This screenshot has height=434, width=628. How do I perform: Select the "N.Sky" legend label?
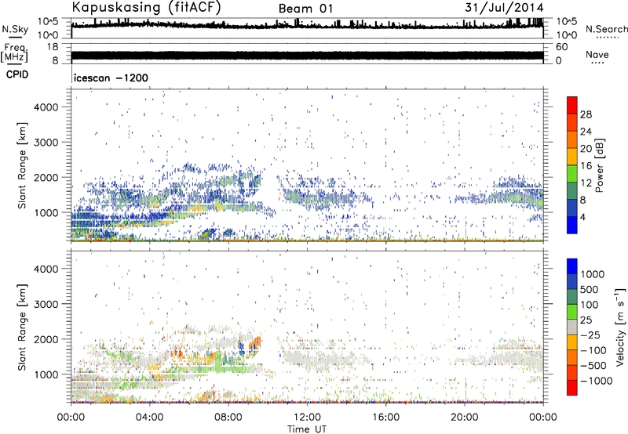pos(15,29)
